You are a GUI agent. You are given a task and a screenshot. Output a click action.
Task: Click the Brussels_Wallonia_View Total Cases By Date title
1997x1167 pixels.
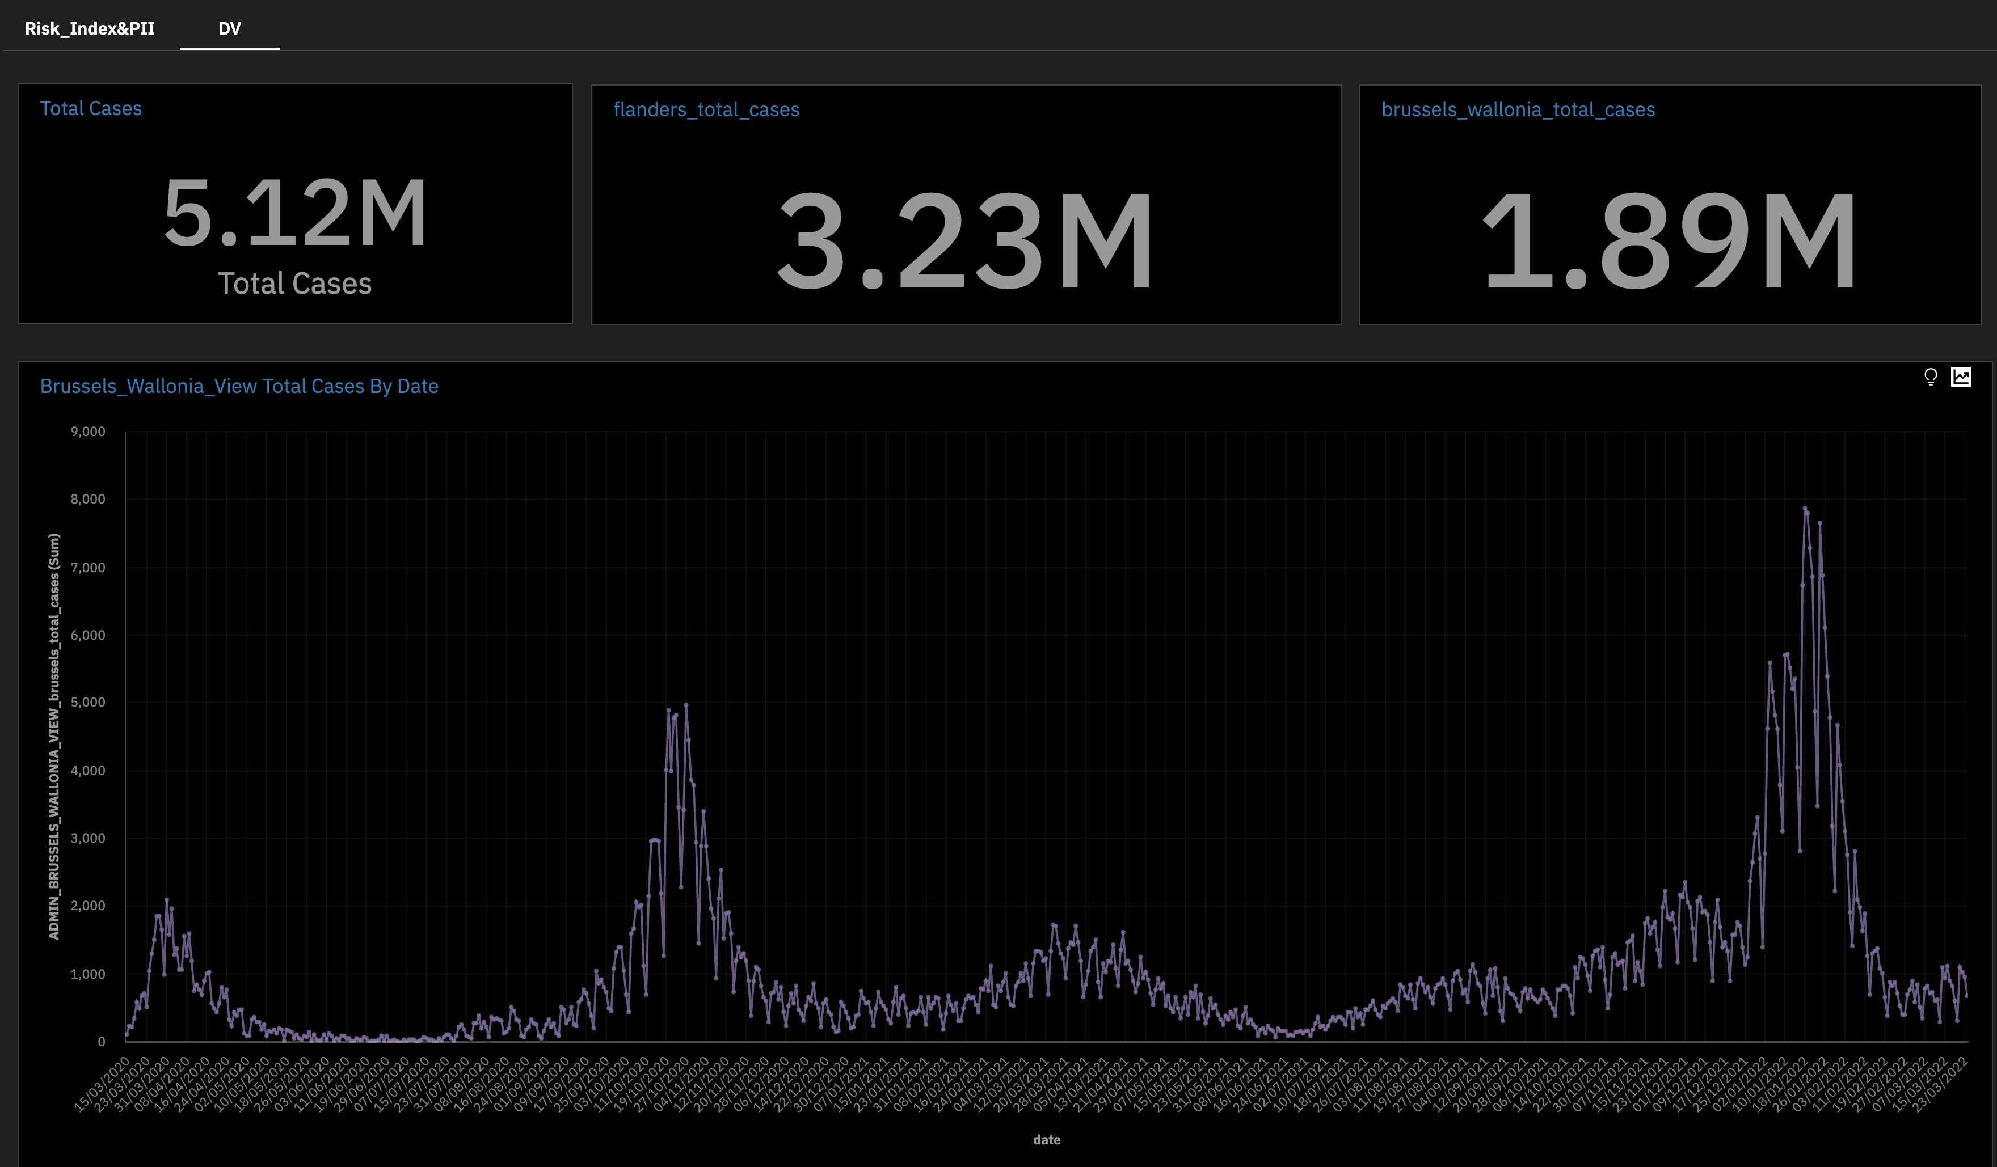(x=238, y=386)
